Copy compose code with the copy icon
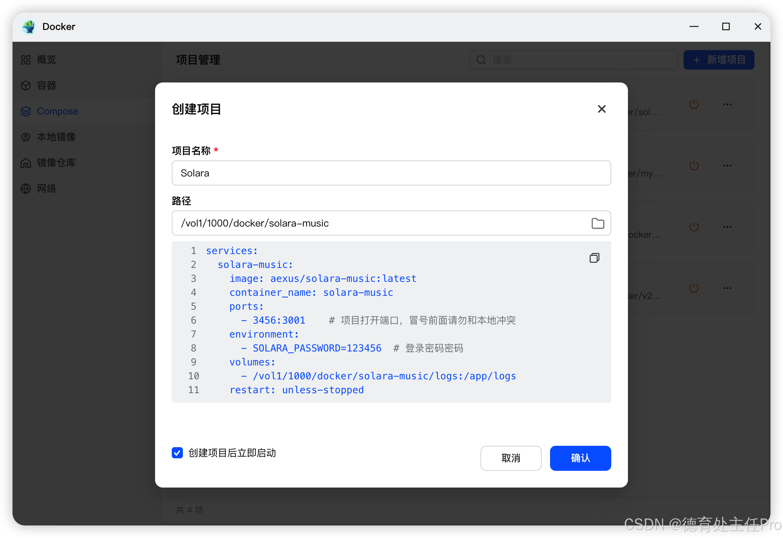 594,258
